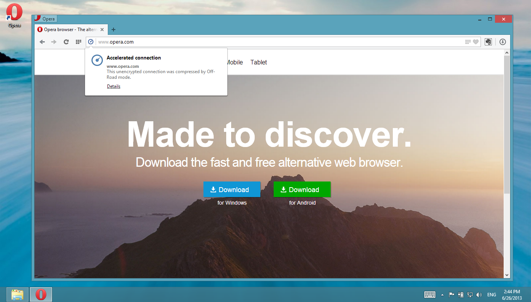
Task: Click Download for Windows
Action: pos(232,189)
